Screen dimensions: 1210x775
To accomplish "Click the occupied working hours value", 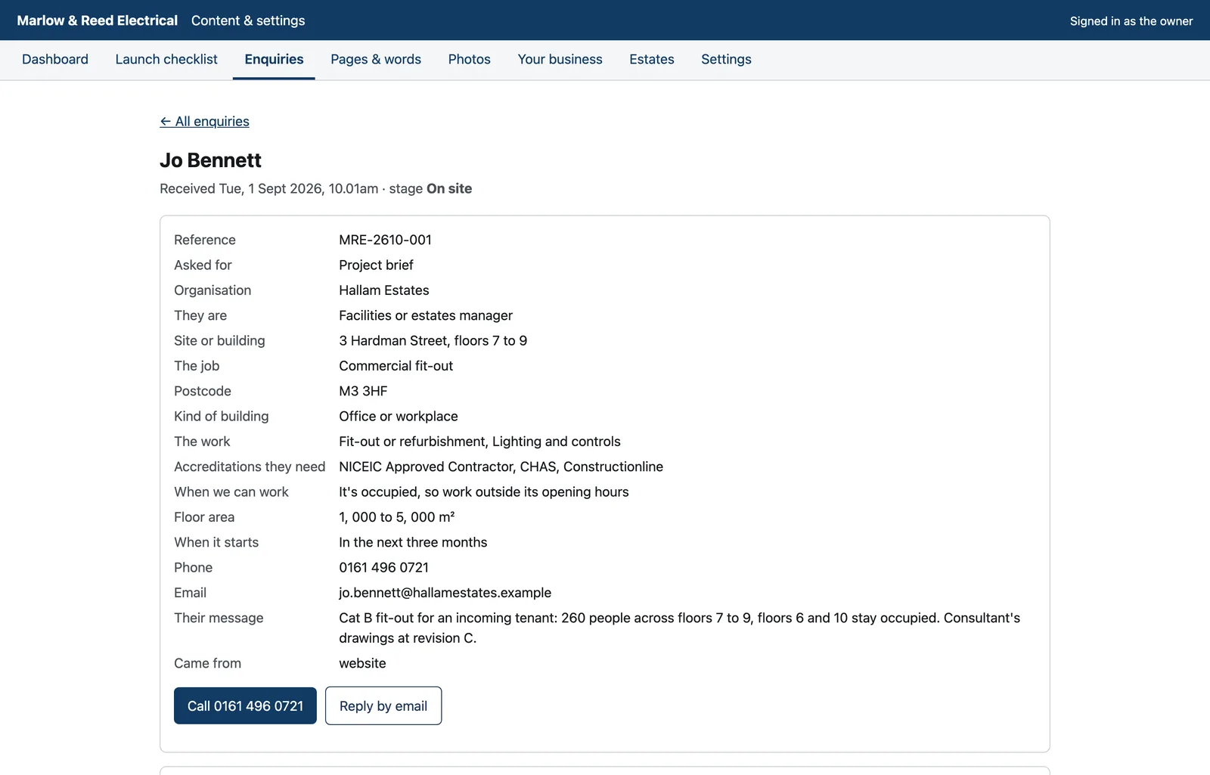I will click(484, 491).
